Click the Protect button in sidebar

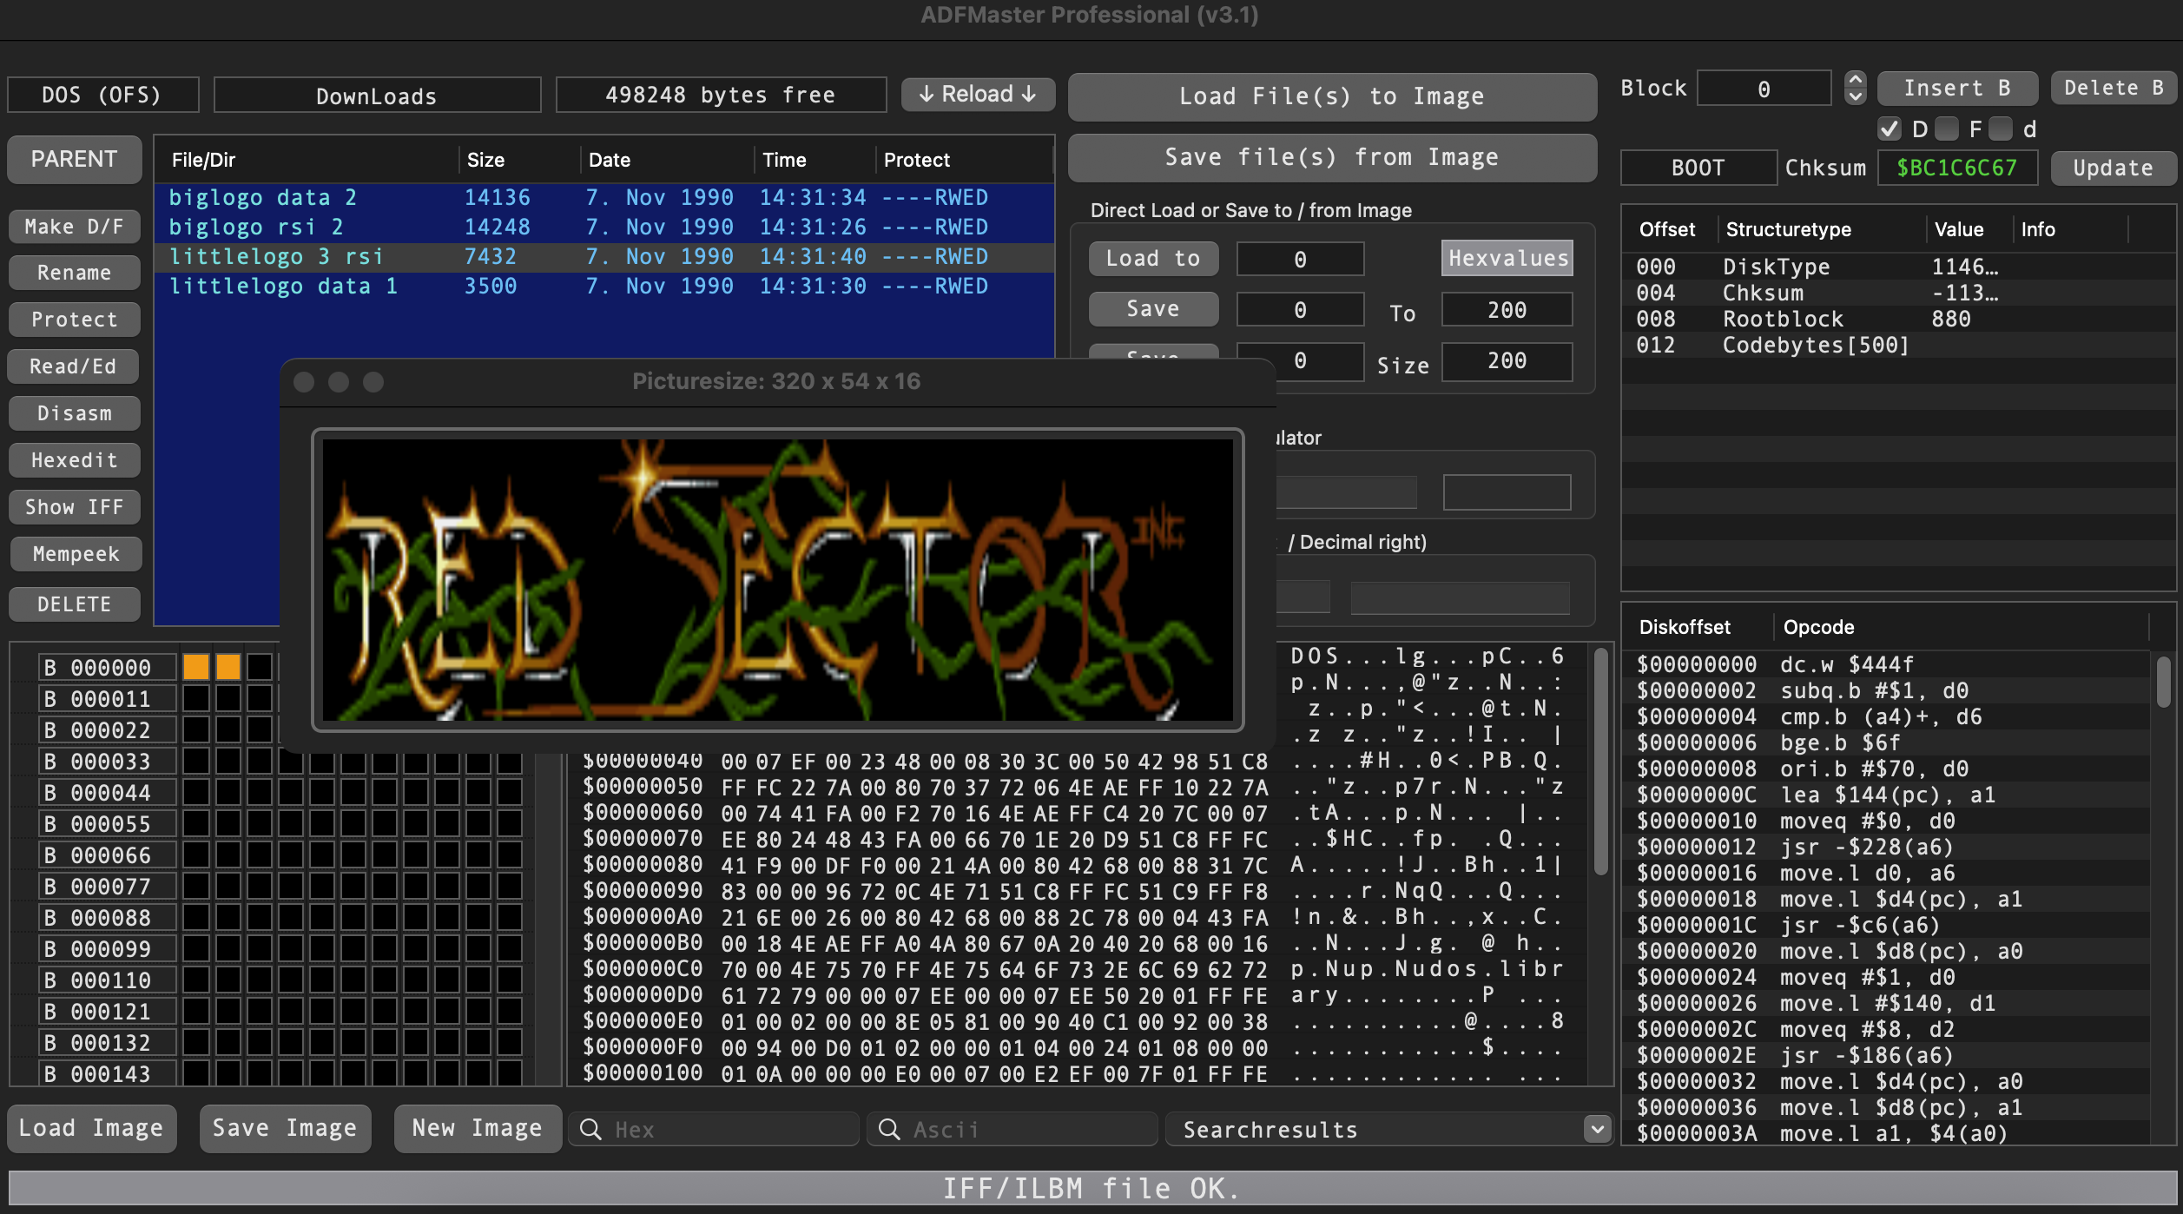click(75, 320)
